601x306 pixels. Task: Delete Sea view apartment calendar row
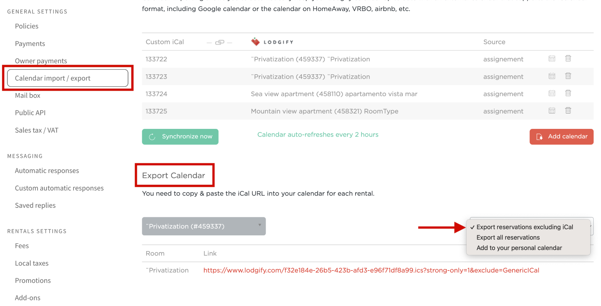pyautogui.click(x=568, y=93)
